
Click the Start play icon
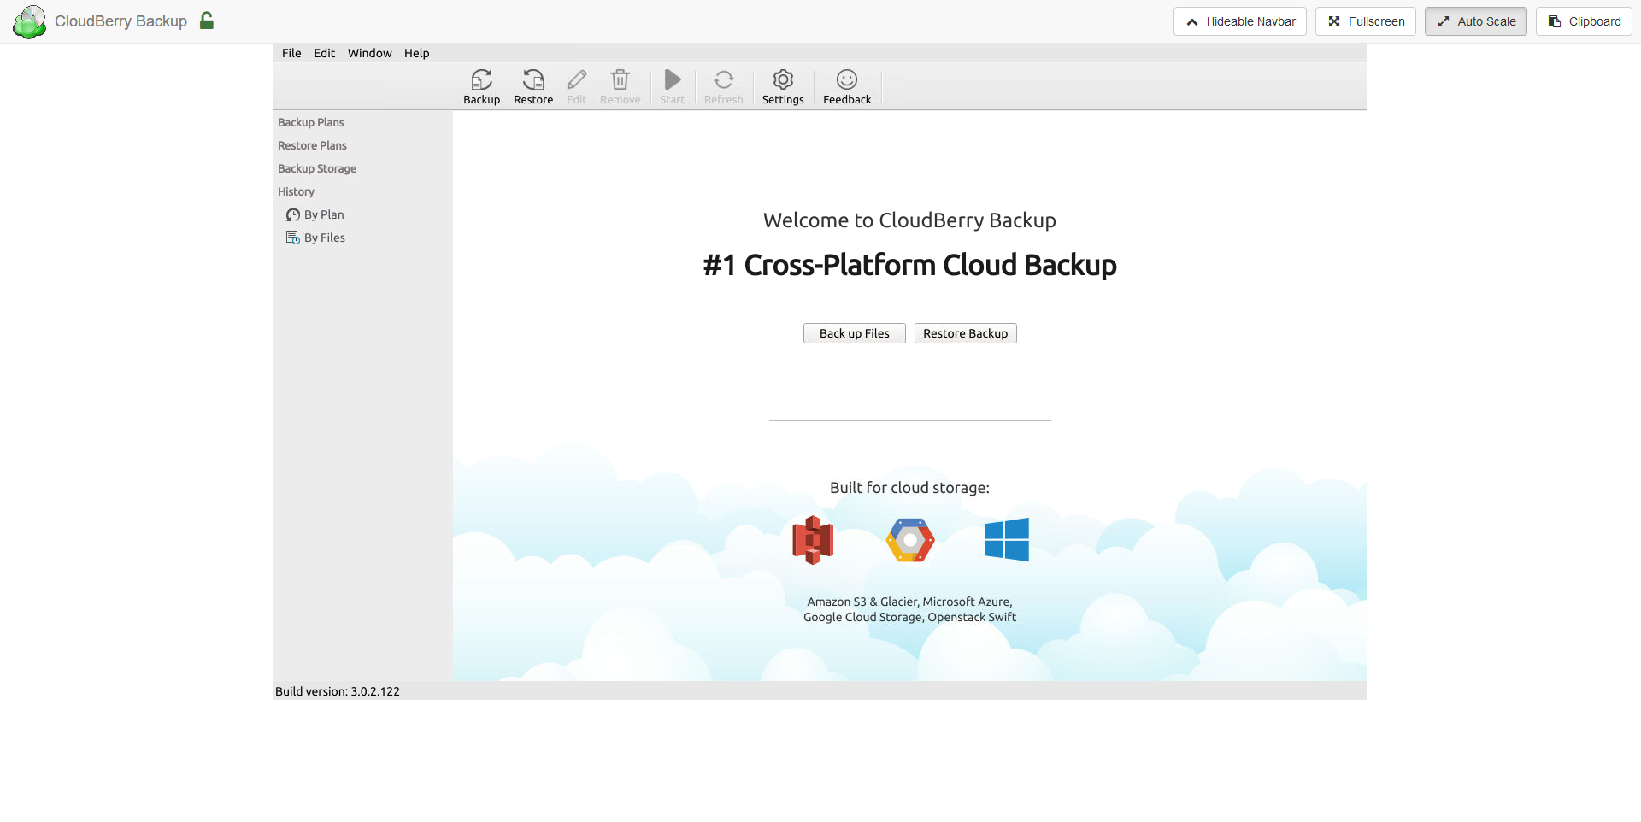coord(673,79)
